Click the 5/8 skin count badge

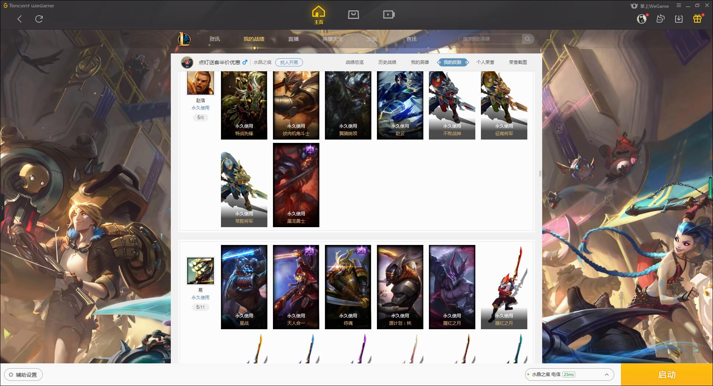201,118
